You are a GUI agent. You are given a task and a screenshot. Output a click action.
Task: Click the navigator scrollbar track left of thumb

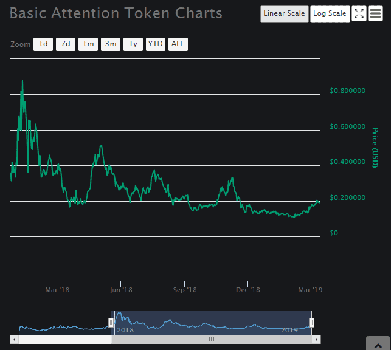point(65,339)
